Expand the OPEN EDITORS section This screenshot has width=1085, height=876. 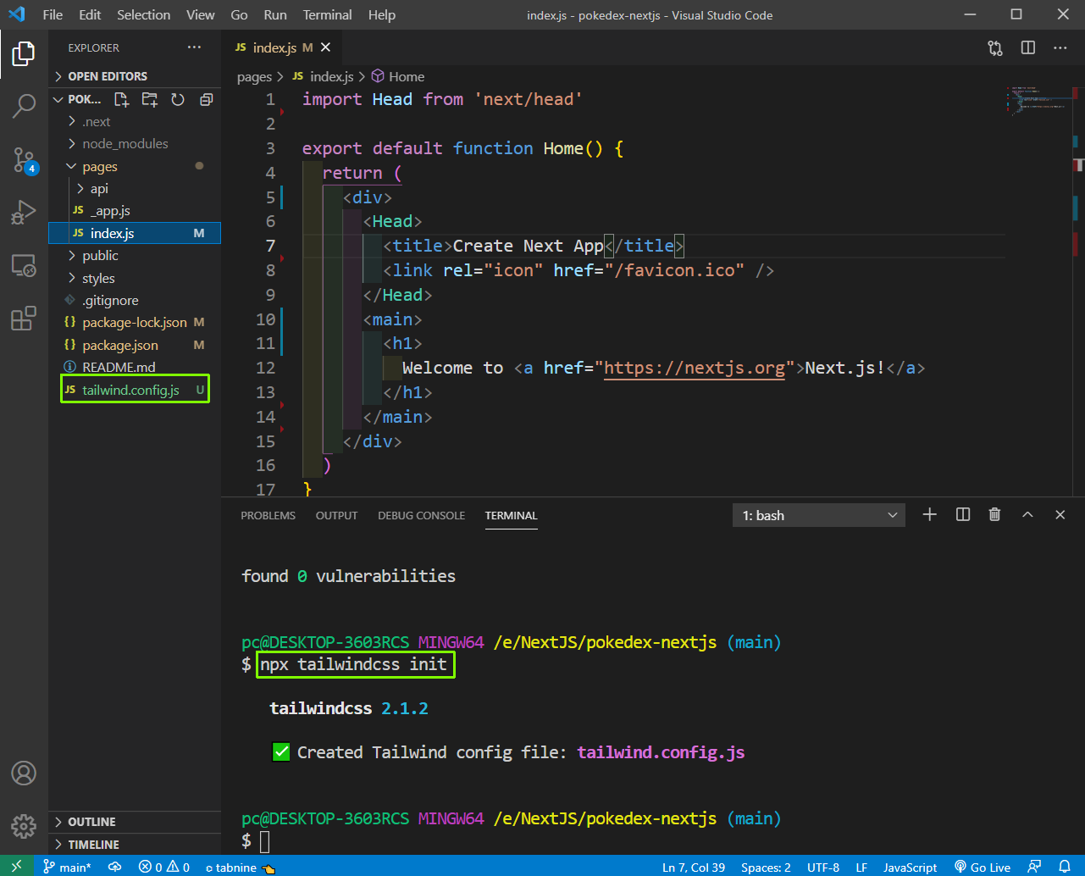coord(135,76)
